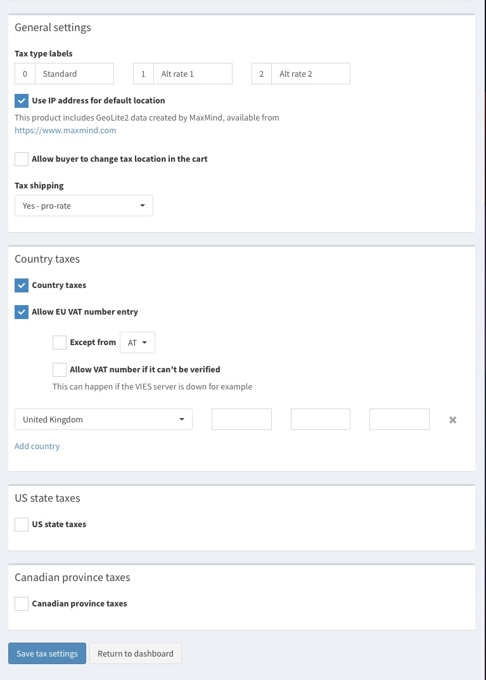Toggle the Country taxes checkbox

tap(22, 285)
